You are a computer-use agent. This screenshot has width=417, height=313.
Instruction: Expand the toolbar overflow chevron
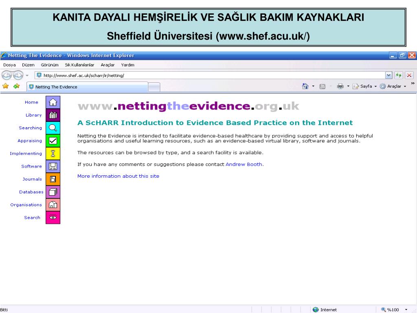(x=413, y=83)
